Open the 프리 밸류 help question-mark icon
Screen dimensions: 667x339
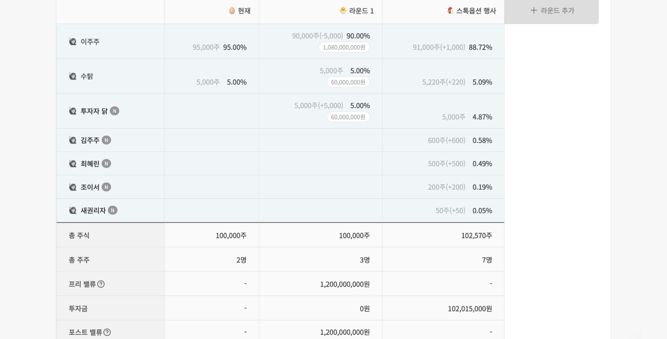pos(102,284)
